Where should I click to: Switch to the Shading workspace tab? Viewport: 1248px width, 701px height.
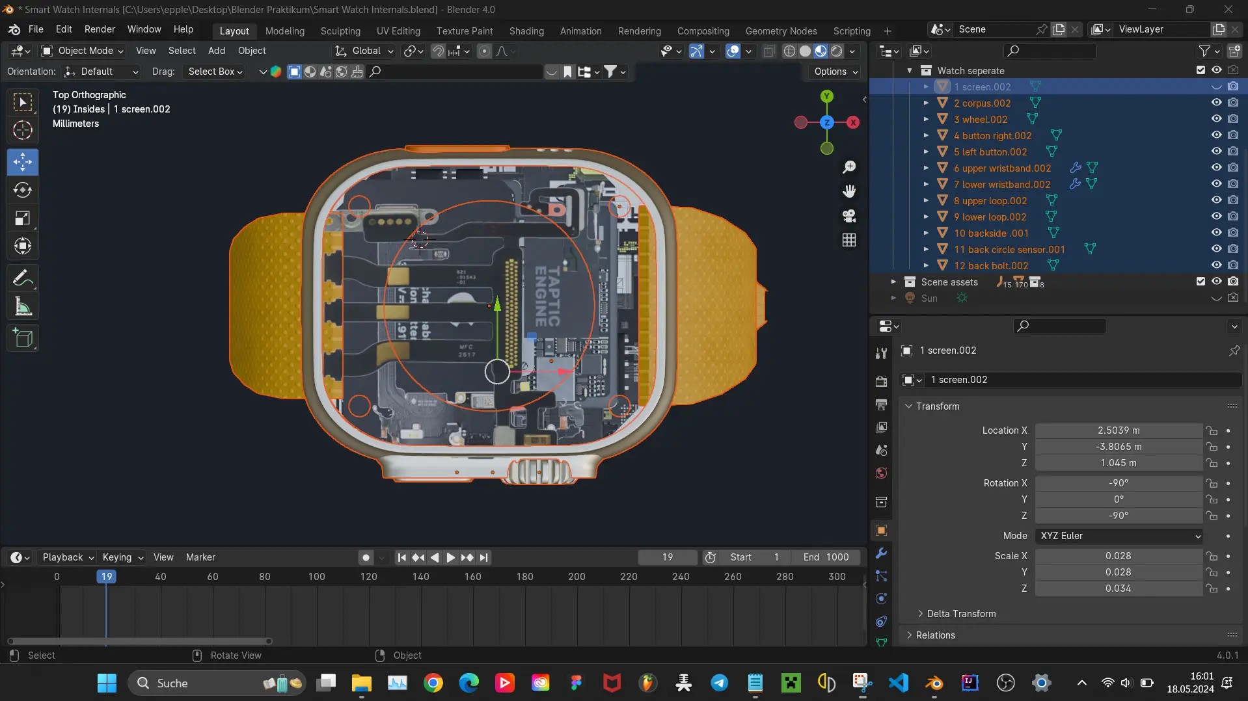click(x=526, y=31)
